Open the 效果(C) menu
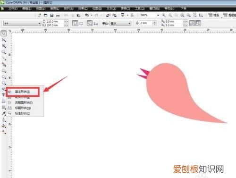The width and height of the screenshot is (236, 178). point(83,8)
